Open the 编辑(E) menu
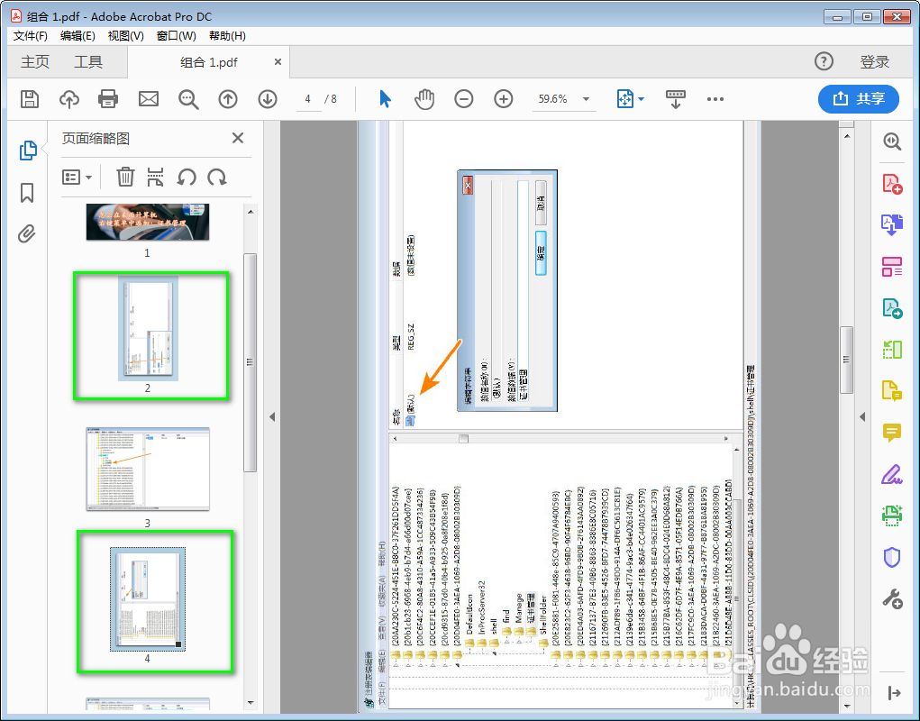Image resolution: width=920 pixels, height=721 pixels. pyautogui.click(x=77, y=36)
